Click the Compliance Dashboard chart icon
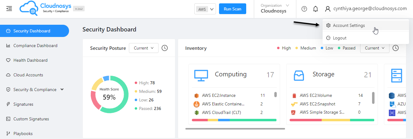Image resolution: width=413 pixels, height=139 pixels. pos(8,46)
